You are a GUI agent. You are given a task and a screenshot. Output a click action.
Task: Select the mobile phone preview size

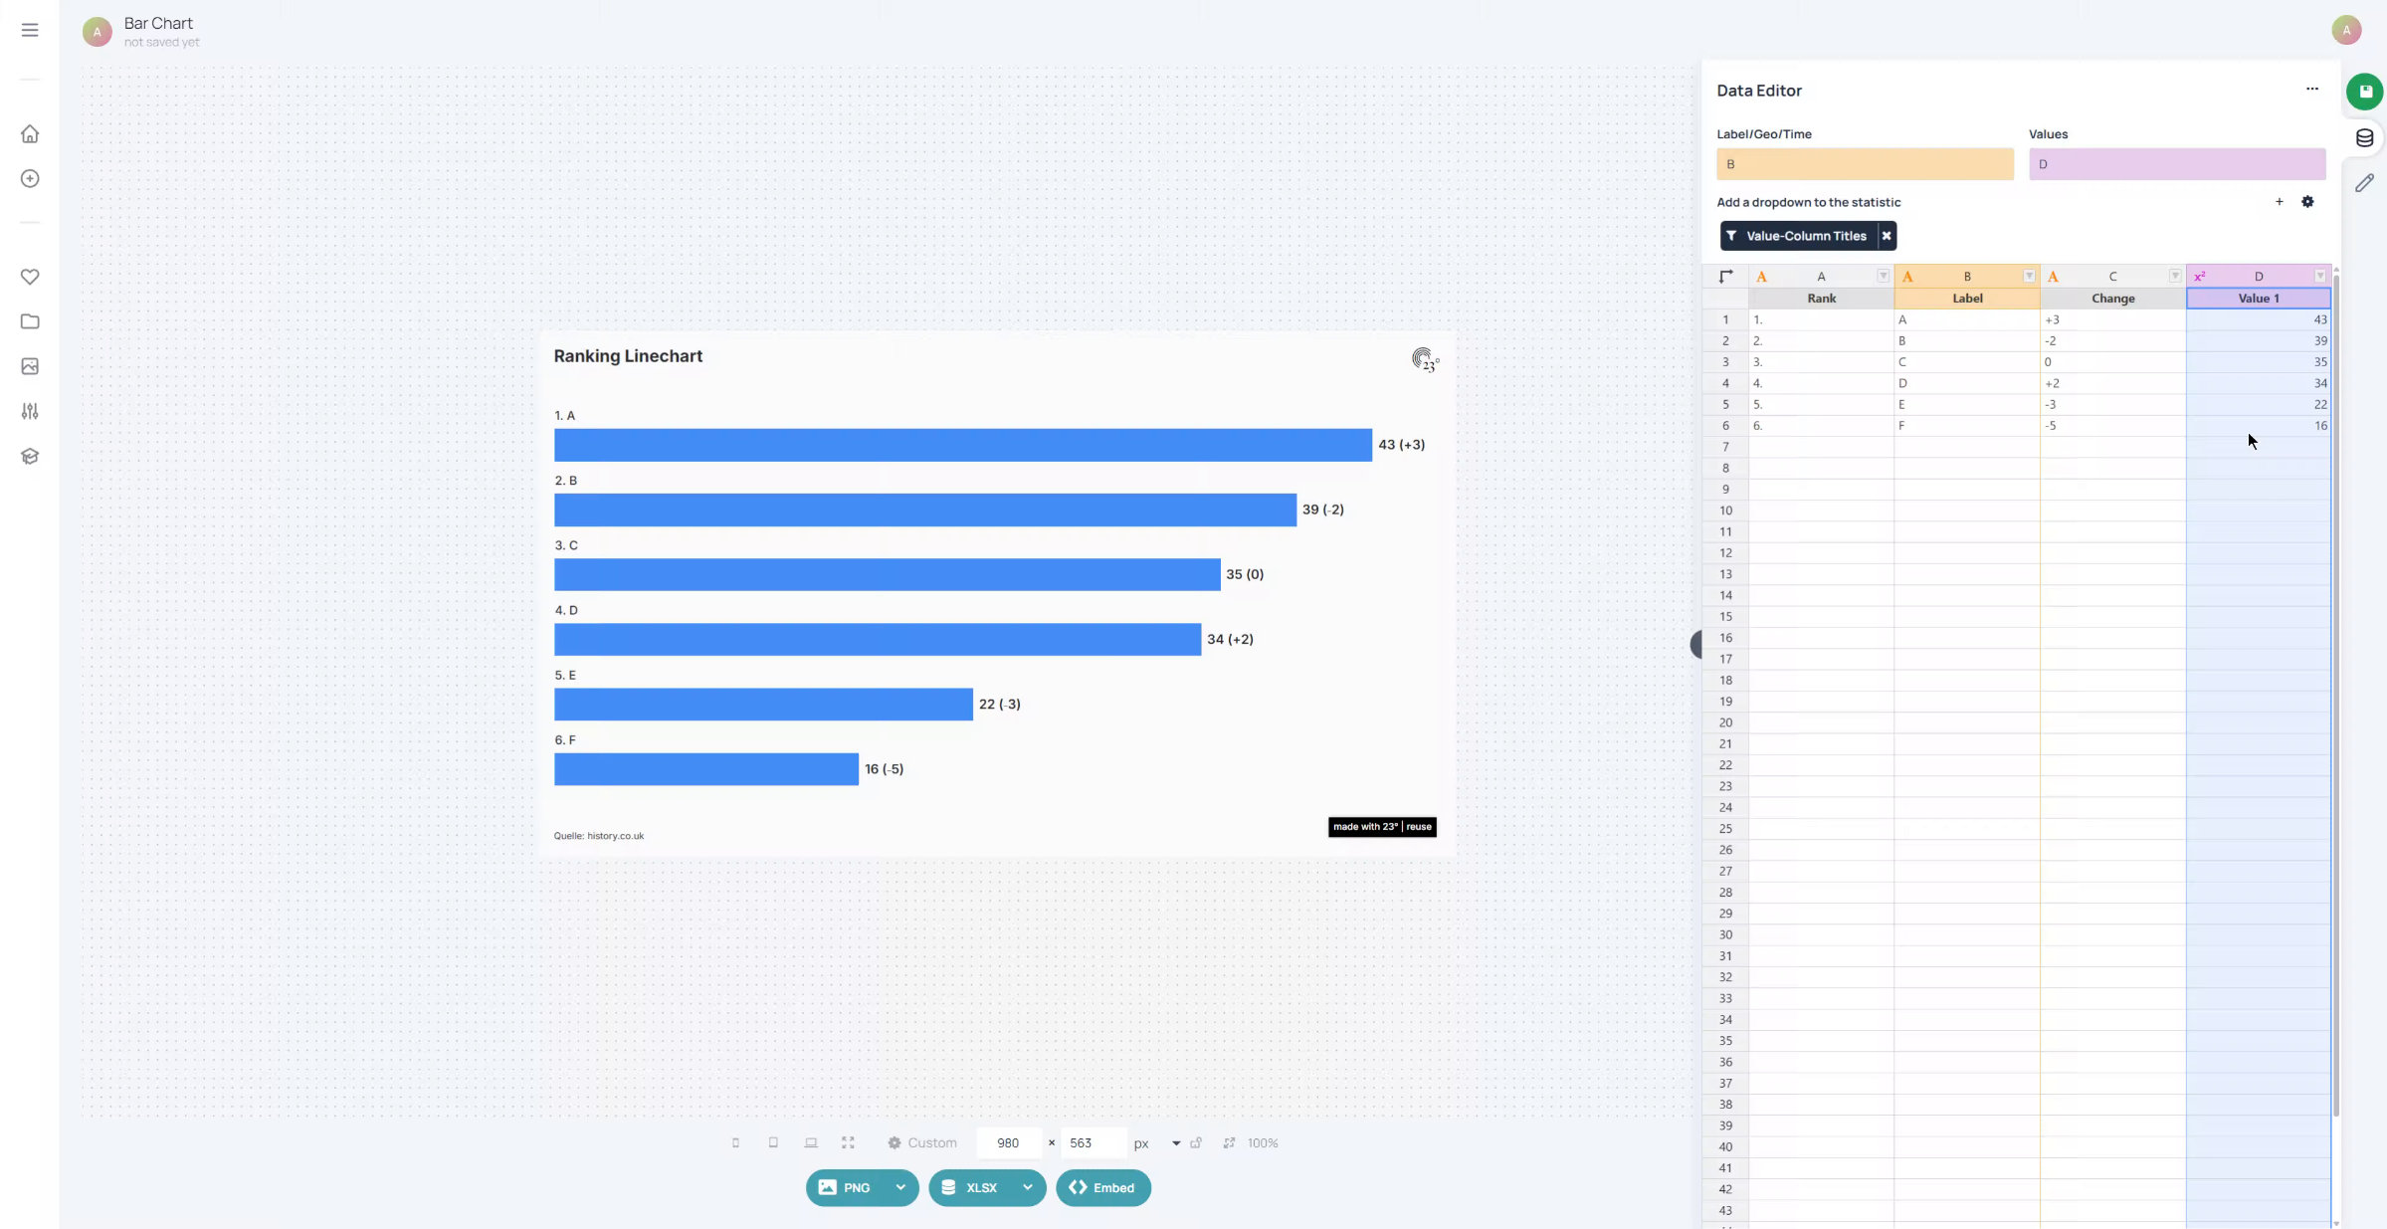click(x=735, y=1142)
